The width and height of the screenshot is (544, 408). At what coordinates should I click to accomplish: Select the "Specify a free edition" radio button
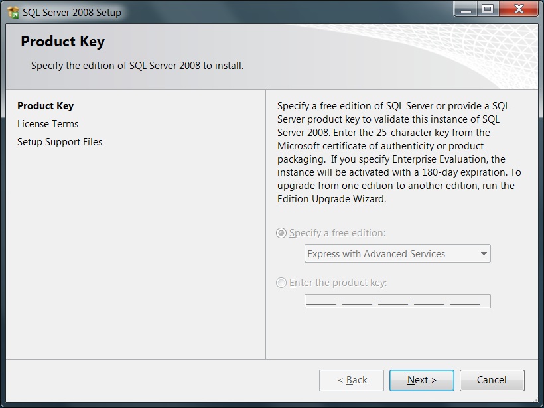point(281,233)
